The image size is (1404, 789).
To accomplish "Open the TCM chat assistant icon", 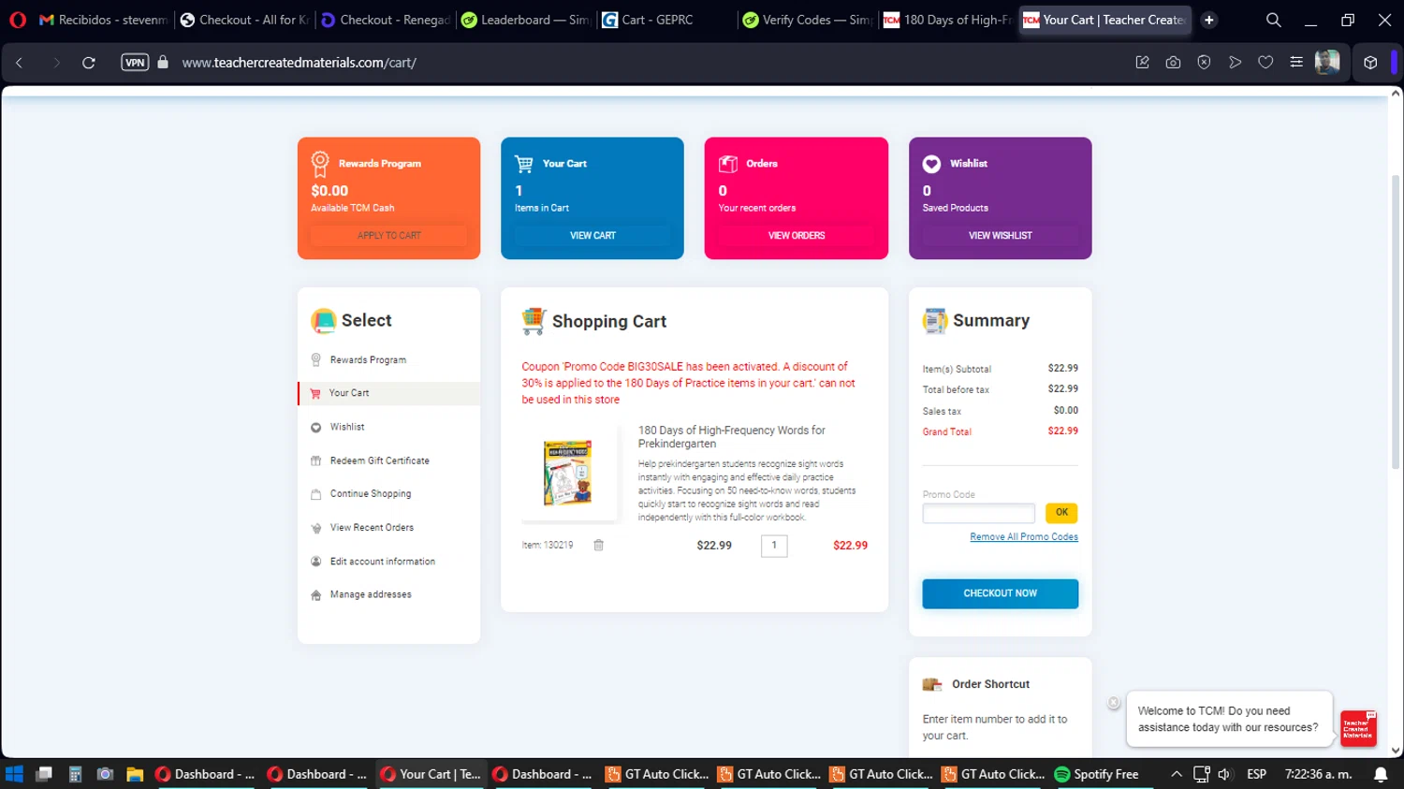I will [1358, 728].
